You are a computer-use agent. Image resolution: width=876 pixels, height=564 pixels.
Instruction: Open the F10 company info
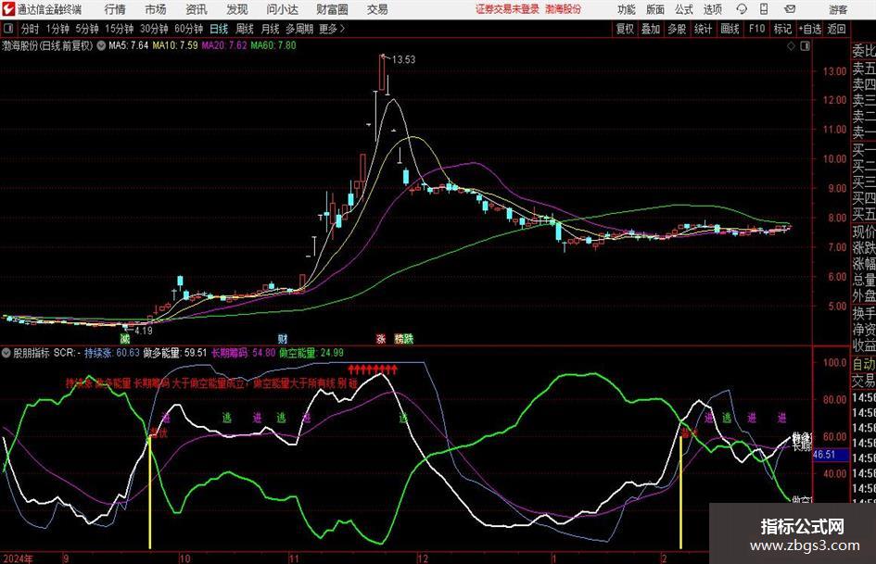(756, 29)
